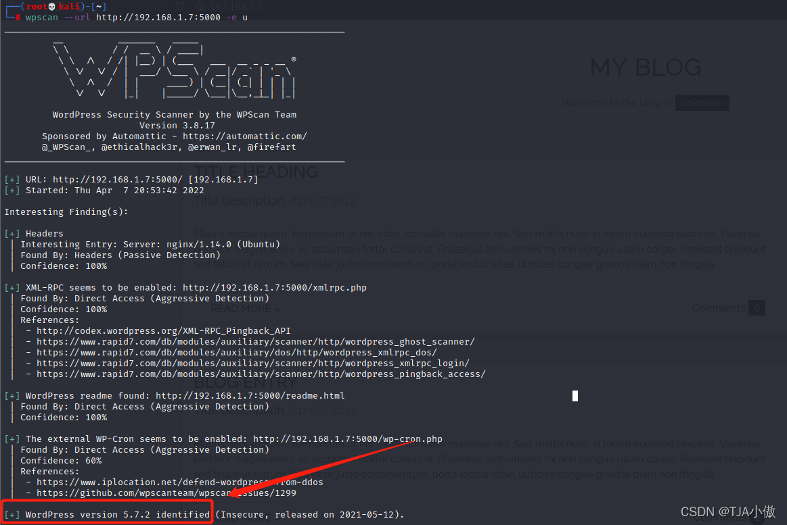
Task: Click the 'Confidence: 60%' line
Action: coord(61,461)
